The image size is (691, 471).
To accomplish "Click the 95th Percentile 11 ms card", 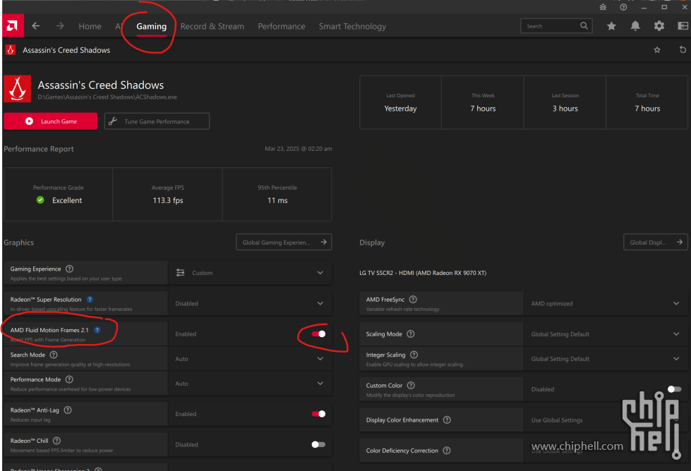I will point(277,194).
